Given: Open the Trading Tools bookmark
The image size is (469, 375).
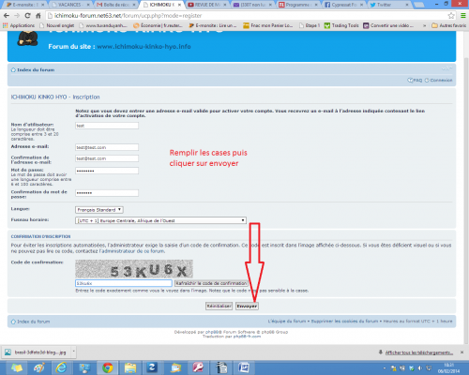Looking at the screenshot, I should (341, 25).
